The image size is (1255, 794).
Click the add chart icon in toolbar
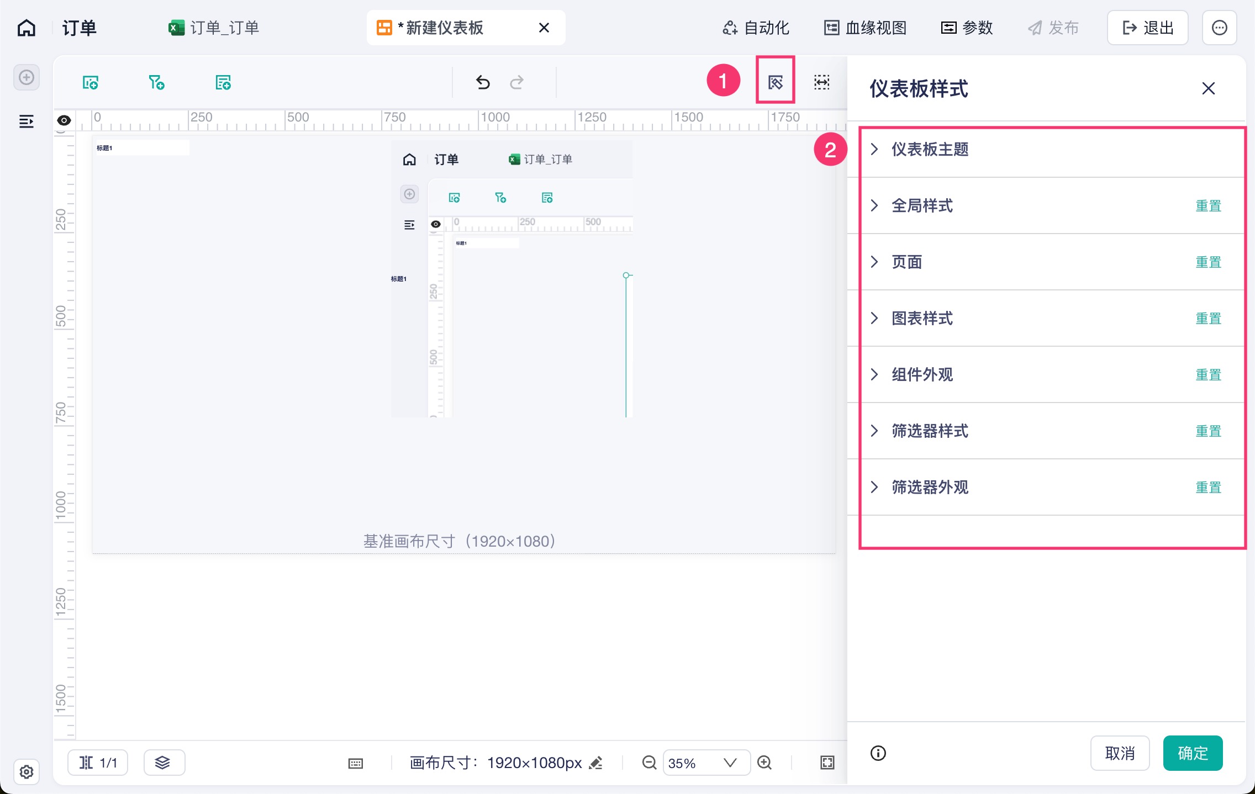tap(91, 83)
